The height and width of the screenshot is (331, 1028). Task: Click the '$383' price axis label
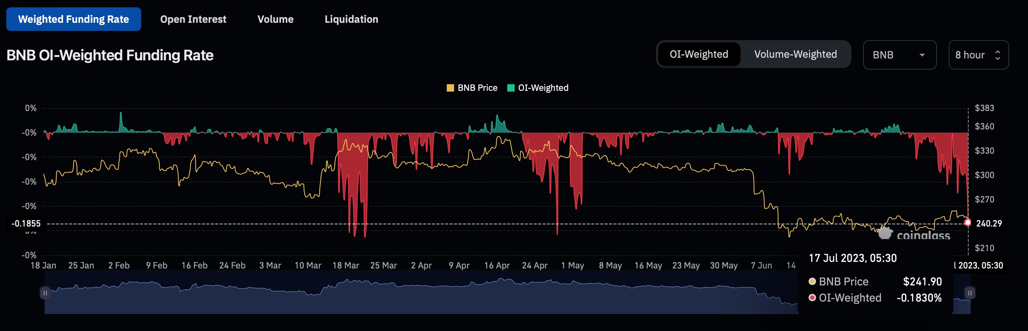coord(984,108)
